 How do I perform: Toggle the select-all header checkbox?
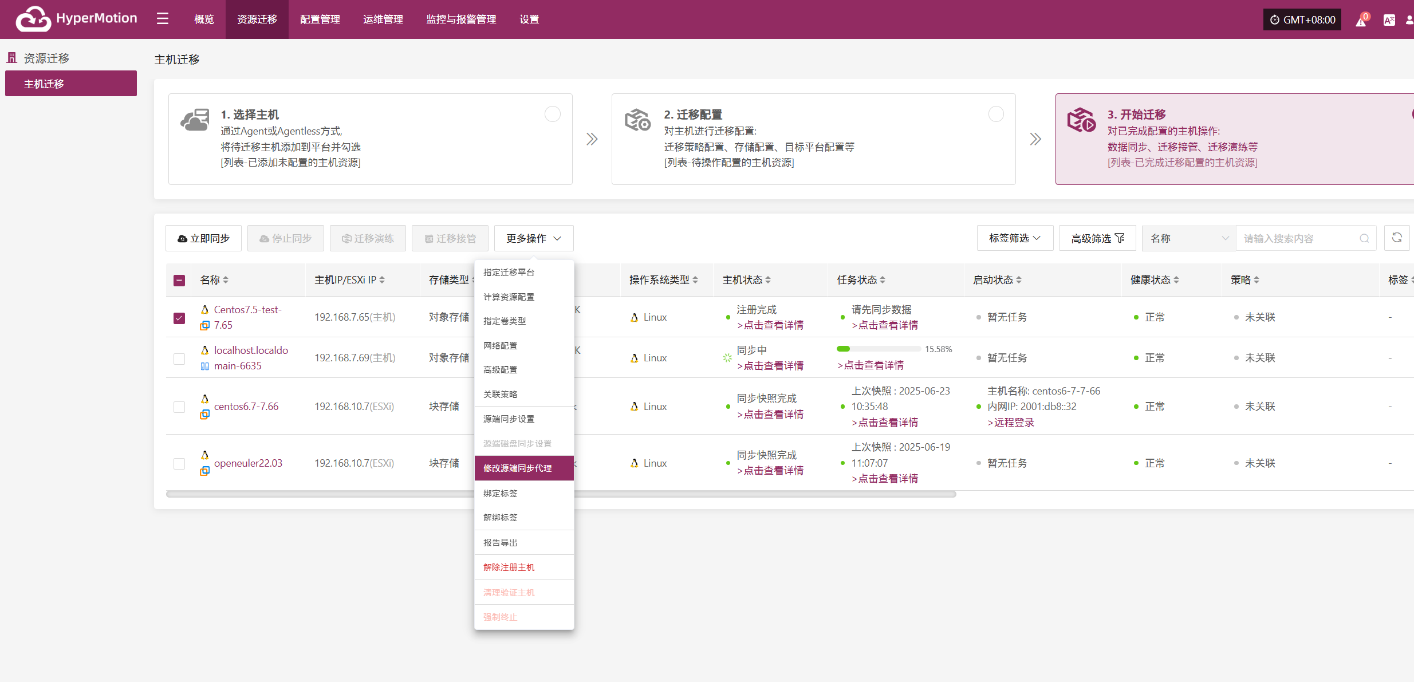click(x=179, y=281)
